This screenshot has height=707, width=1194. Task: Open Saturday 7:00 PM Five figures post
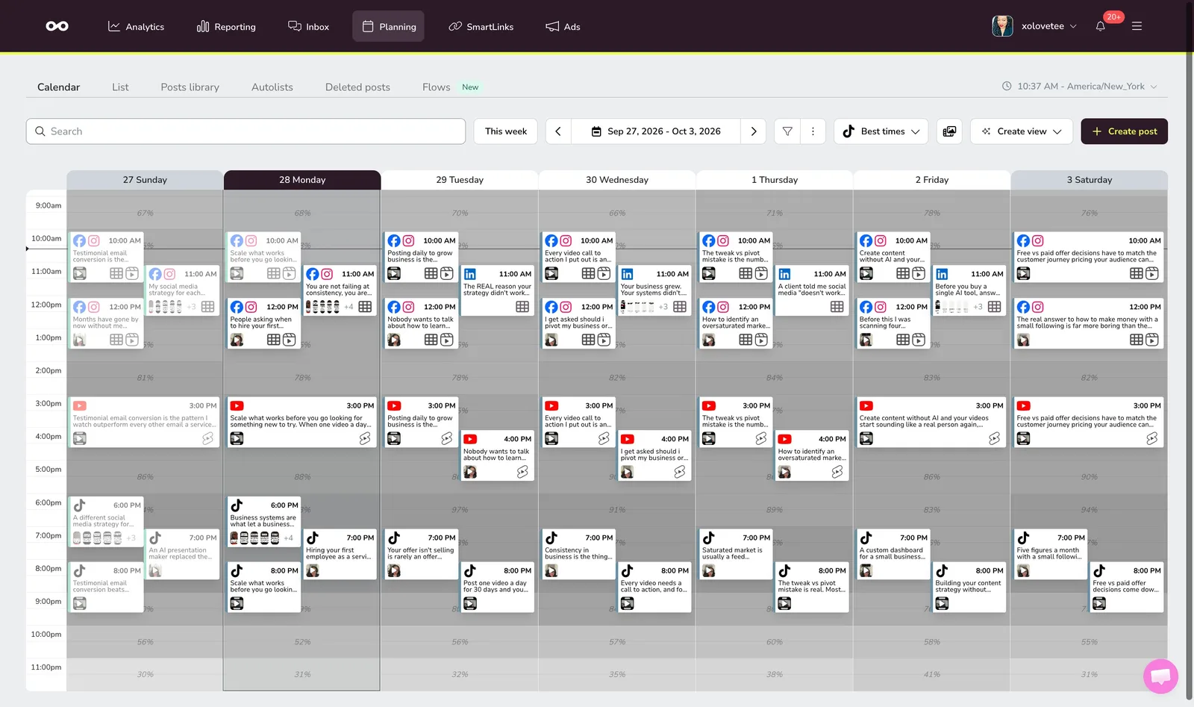click(1051, 555)
